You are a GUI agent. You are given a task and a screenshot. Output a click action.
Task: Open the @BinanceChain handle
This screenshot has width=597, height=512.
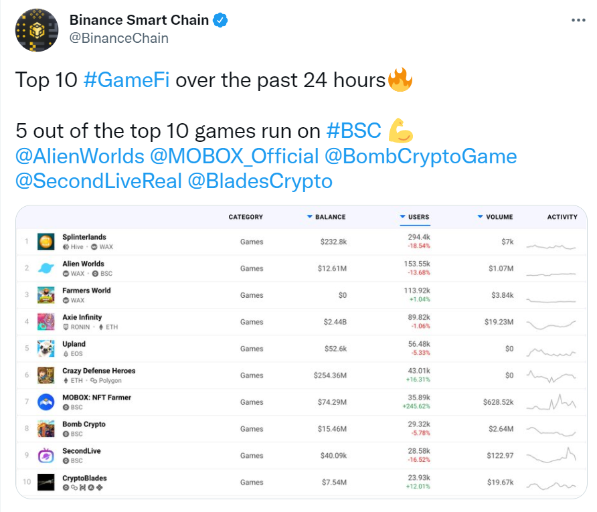pos(118,38)
